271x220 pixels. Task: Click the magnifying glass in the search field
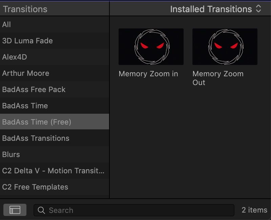click(x=41, y=210)
